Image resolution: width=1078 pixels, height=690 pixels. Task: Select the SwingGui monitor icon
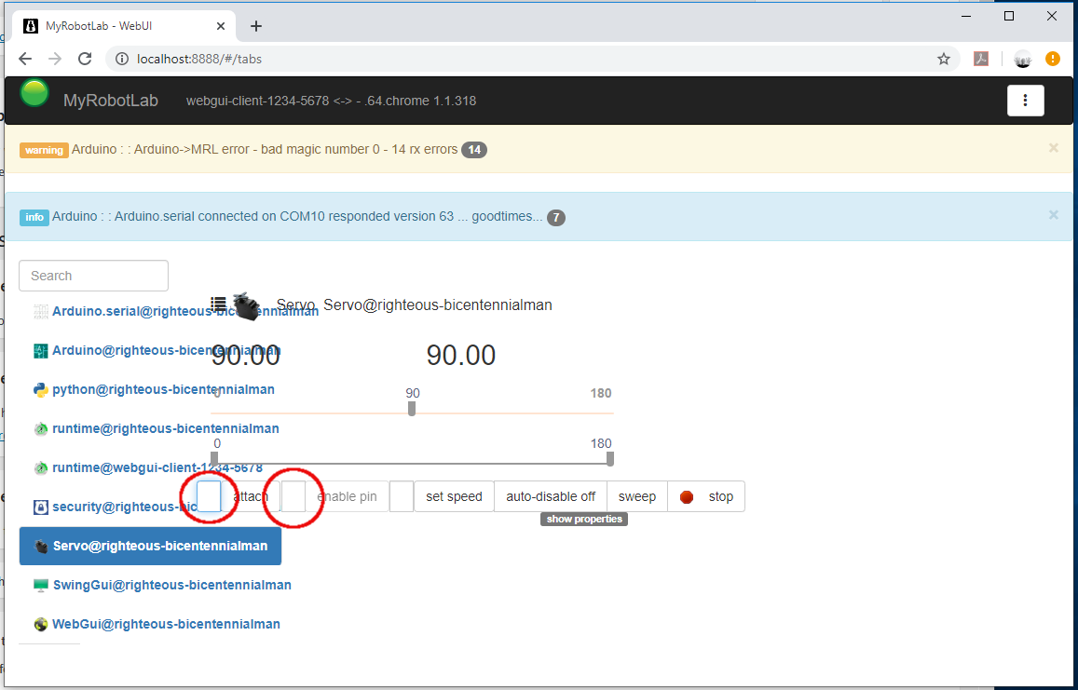pyautogui.click(x=41, y=585)
